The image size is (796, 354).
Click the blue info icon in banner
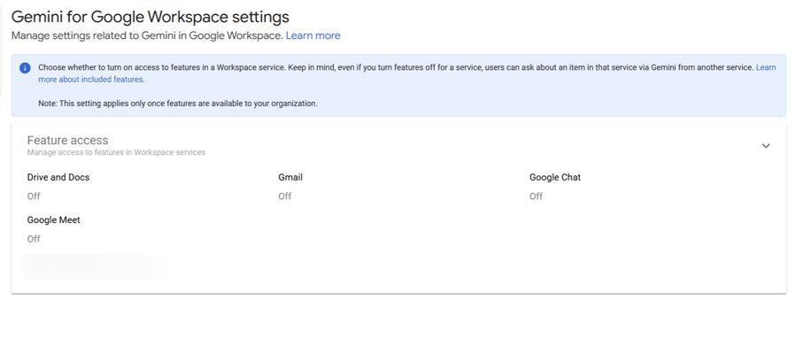click(25, 68)
